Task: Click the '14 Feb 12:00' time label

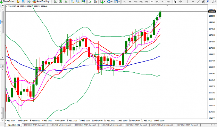Action: (x=159, y=120)
